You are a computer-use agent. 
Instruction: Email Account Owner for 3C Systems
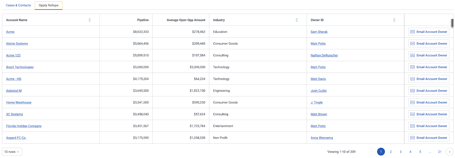pyautogui.click(x=429, y=114)
